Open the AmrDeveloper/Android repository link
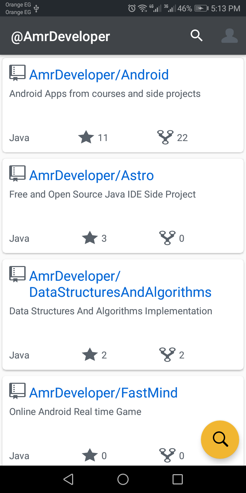This screenshot has height=493, width=246. pos(99,75)
